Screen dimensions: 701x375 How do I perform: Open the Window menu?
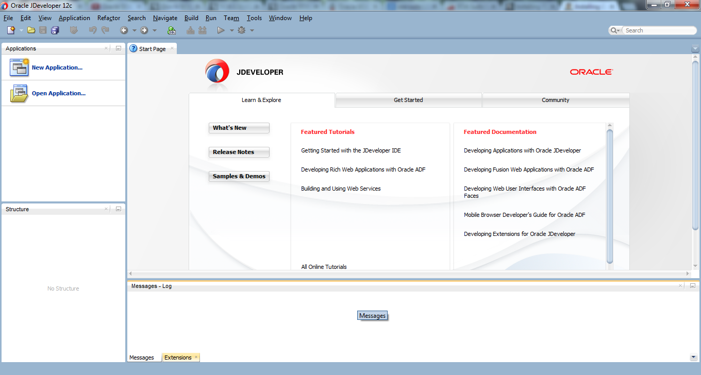pyautogui.click(x=280, y=18)
